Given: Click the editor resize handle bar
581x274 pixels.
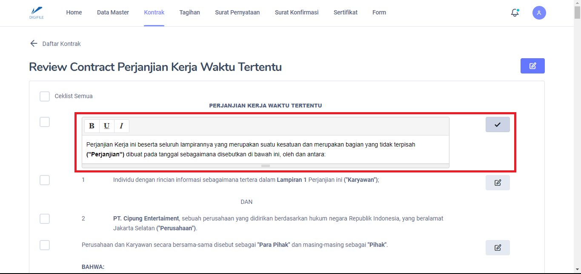Looking at the screenshot, I should pos(265,166).
